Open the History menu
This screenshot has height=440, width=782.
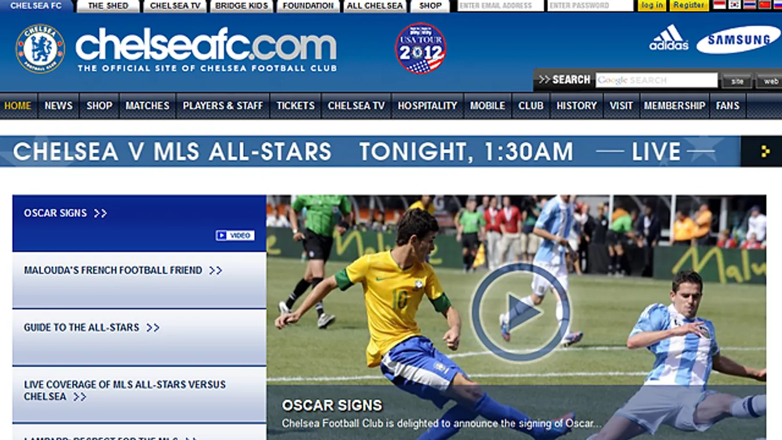tap(576, 106)
